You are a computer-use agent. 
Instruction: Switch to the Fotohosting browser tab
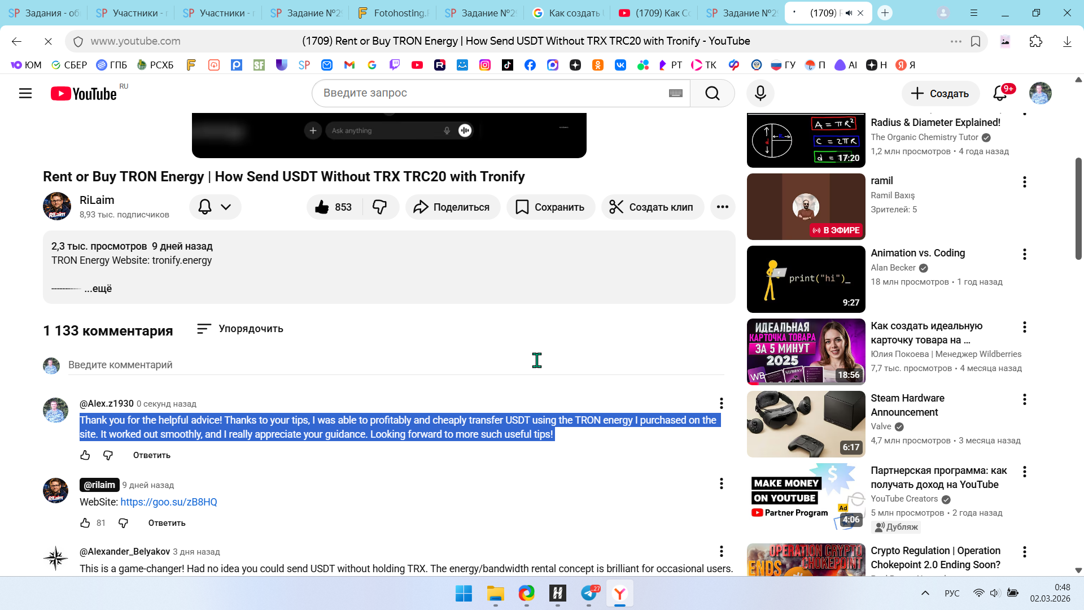[x=394, y=13]
